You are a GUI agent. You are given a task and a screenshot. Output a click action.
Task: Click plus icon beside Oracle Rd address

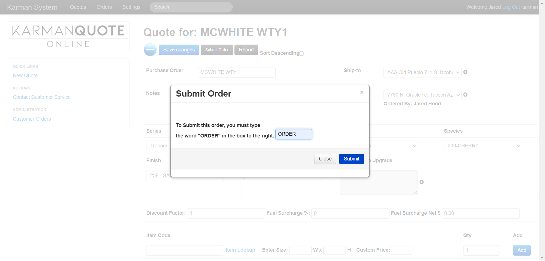click(x=465, y=95)
